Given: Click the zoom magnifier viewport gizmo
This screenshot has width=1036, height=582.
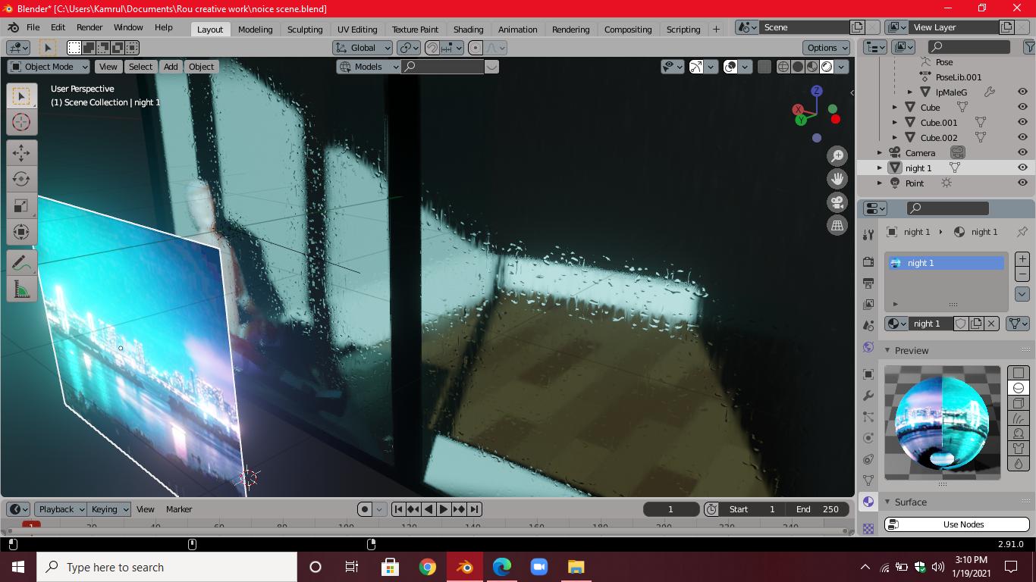Looking at the screenshot, I should pos(837,157).
